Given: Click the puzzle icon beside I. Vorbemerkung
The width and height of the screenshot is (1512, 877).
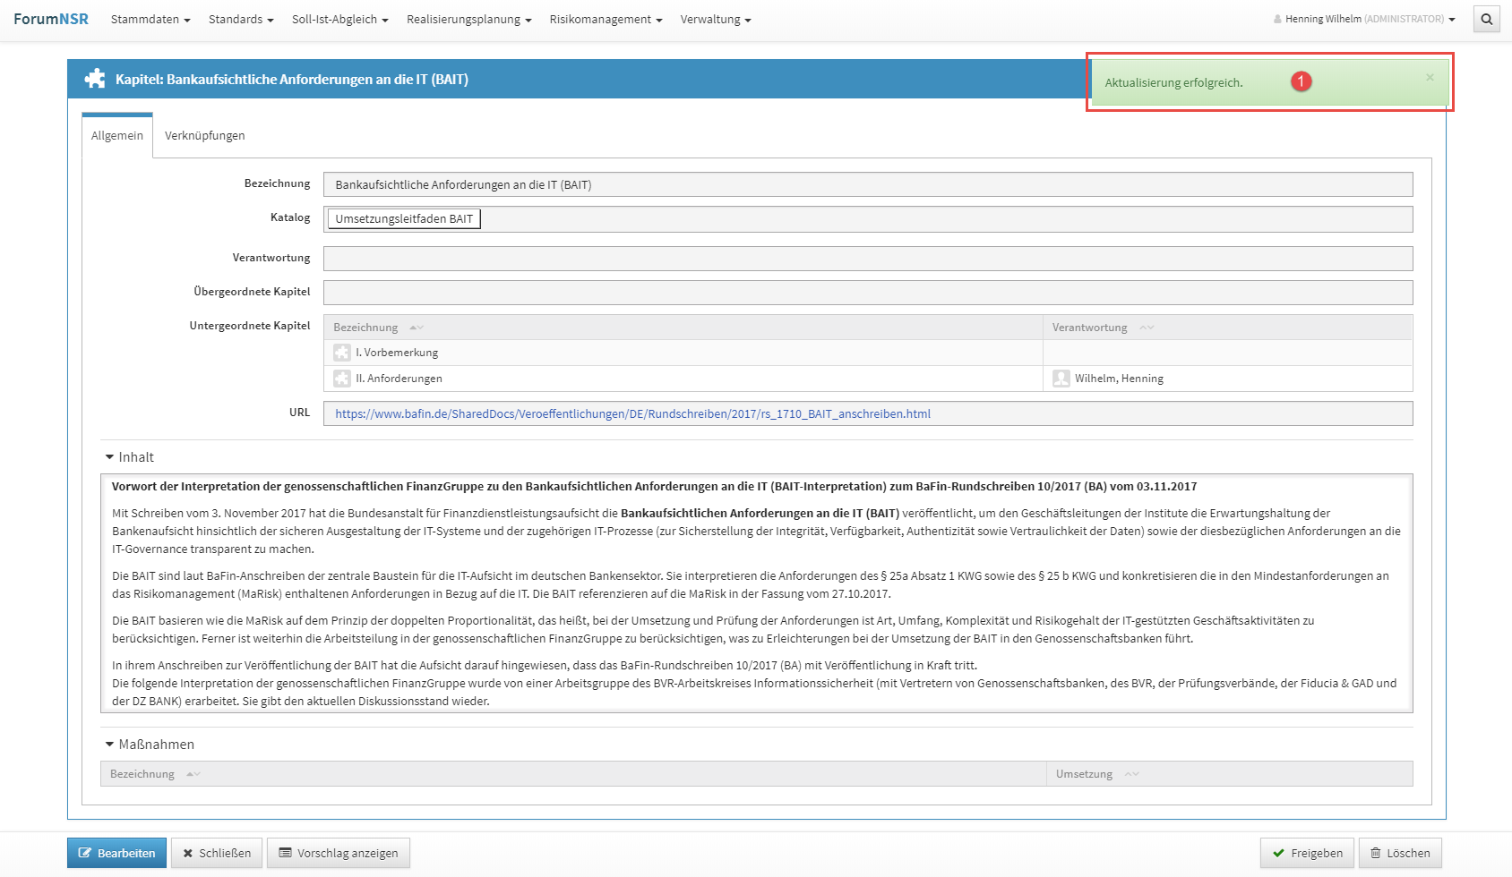Looking at the screenshot, I should pos(341,353).
